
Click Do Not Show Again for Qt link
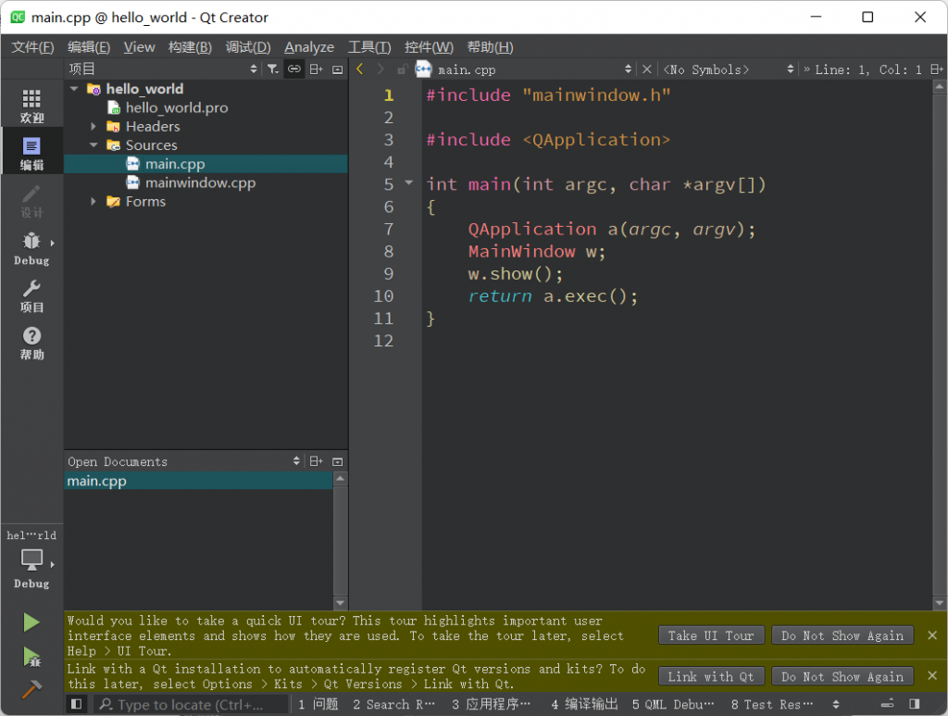coord(842,676)
